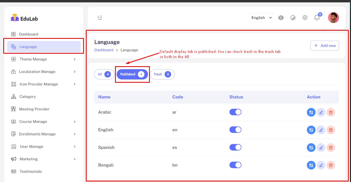The width and height of the screenshot is (351, 182).
Task: Open the notifications bell icon
Action: [317, 18]
